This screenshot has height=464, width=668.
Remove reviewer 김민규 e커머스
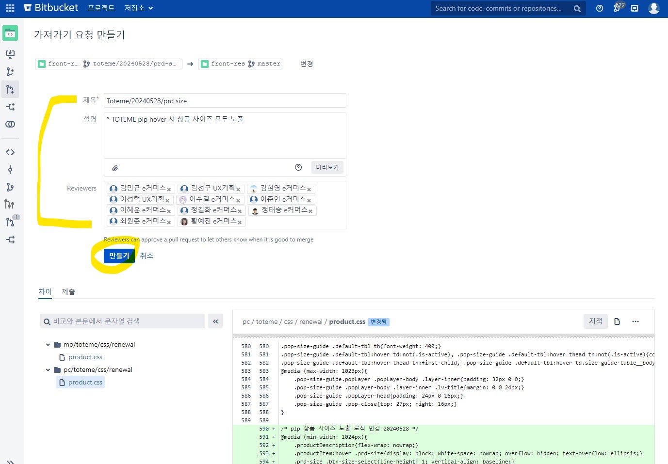[x=169, y=190]
